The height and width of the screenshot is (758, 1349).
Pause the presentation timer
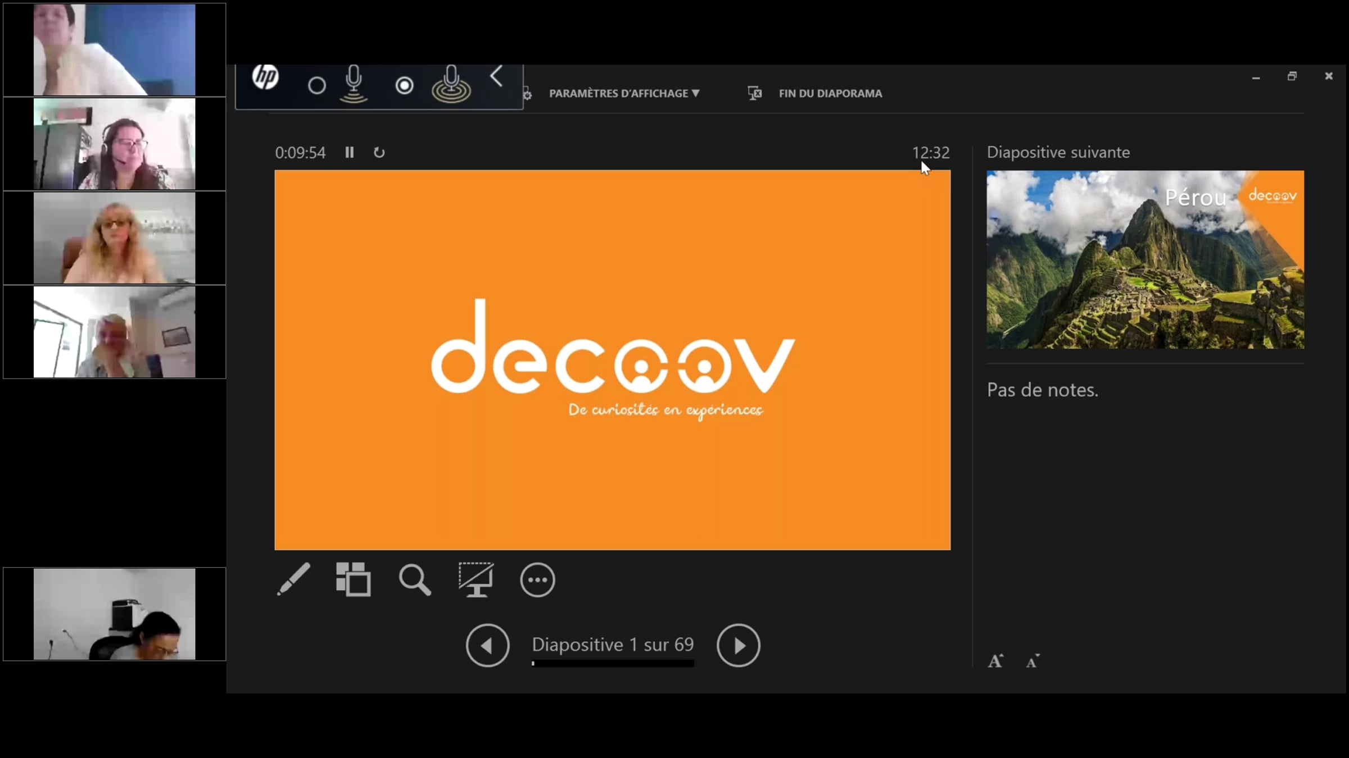pos(350,152)
